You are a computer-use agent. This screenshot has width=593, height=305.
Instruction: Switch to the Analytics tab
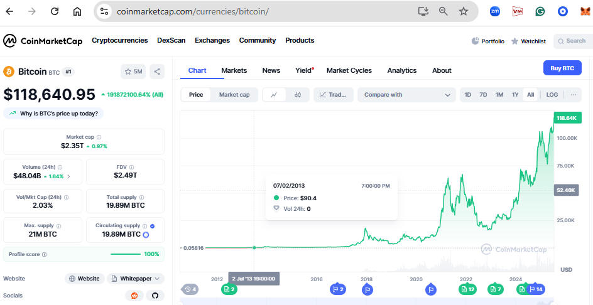point(402,70)
